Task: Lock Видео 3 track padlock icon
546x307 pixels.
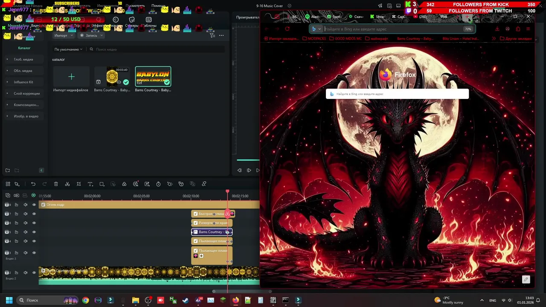Action: point(16,252)
